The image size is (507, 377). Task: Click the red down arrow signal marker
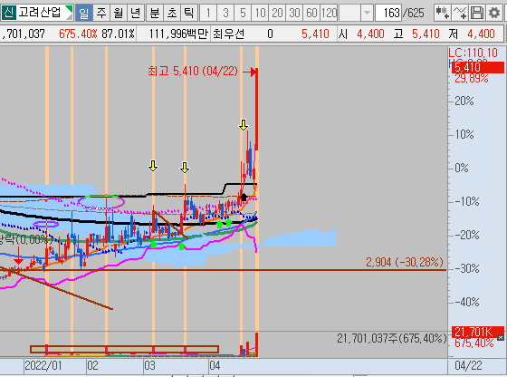pyautogui.click(x=18, y=256)
